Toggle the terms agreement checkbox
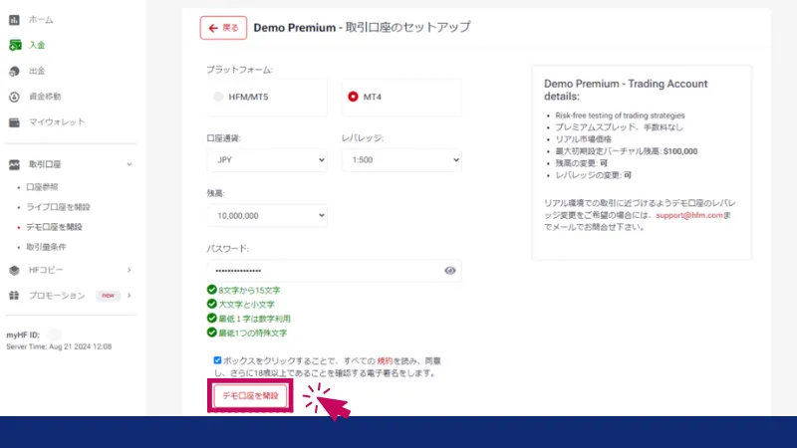Image resolution: width=797 pixels, height=448 pixels. tap(217, 360)
